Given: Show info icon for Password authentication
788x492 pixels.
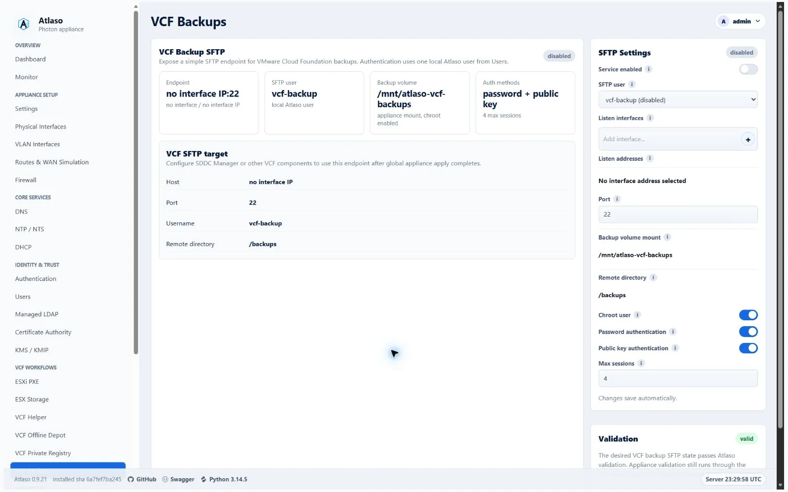Looking at the screenshot, I should 673,332.
